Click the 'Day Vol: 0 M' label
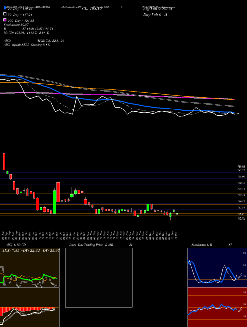This screenshot has height=327, width=247. (155, 15)
